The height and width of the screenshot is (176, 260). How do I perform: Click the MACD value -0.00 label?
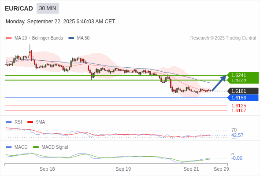pos(237,158)
